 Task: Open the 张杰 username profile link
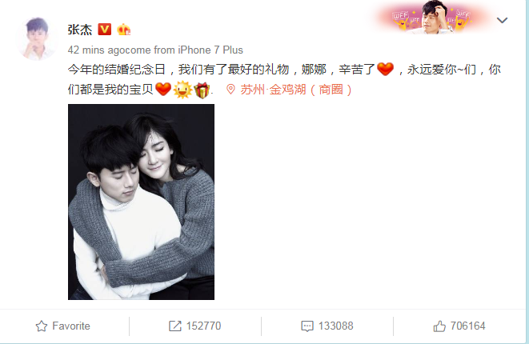click(80, 30)
